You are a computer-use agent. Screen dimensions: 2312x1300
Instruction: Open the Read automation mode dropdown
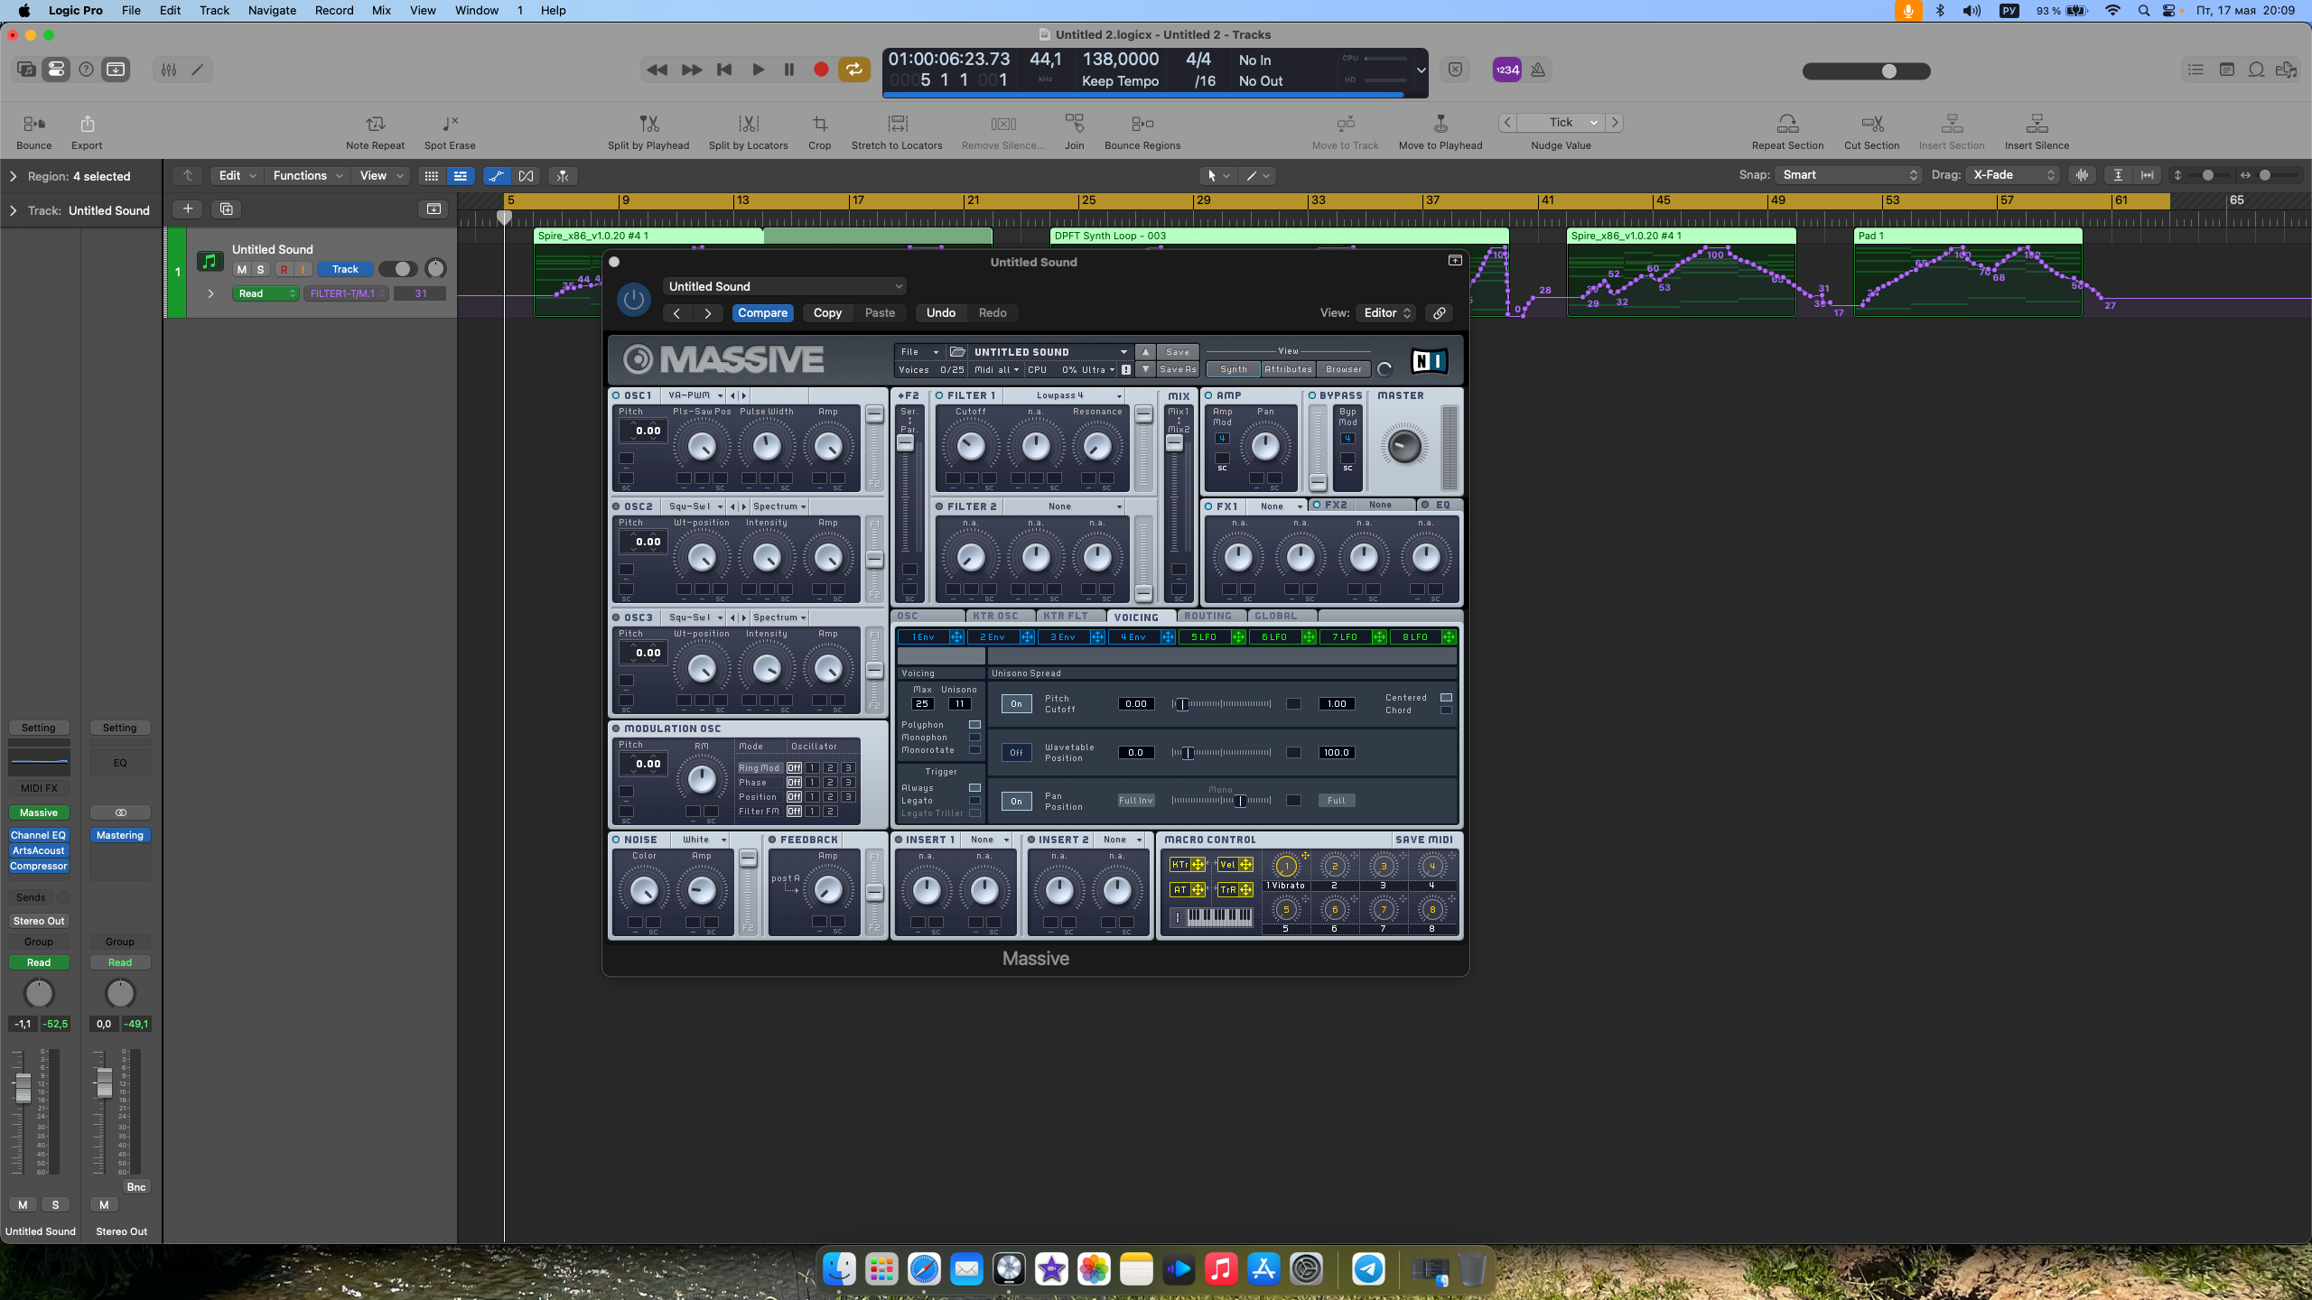coord(266,293)
